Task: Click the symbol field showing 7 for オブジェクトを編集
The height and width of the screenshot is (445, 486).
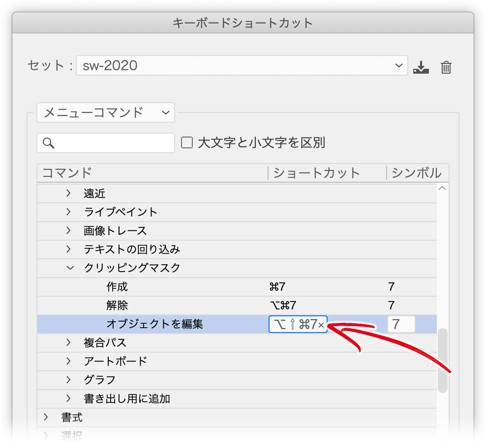Action: pyautogui.click(x=401, y=324)
